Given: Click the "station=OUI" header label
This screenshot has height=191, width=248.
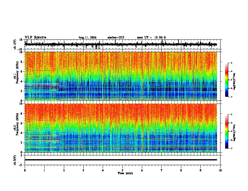Looking at the screenshot, I should click(116, 37).
